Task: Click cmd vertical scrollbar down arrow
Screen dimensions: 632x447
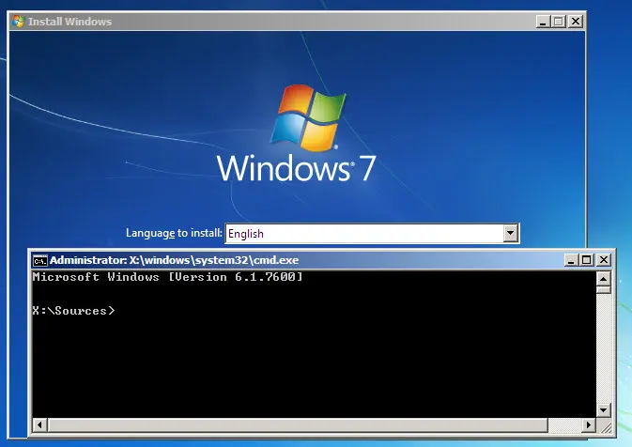Action: (x=604, y=409)
